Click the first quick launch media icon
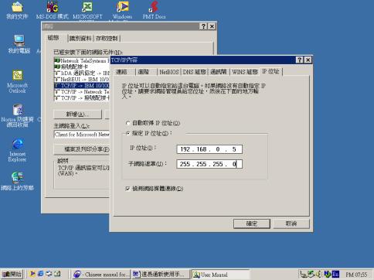The height and width of the screenshot is (280, 374). (x=32, y=274)
